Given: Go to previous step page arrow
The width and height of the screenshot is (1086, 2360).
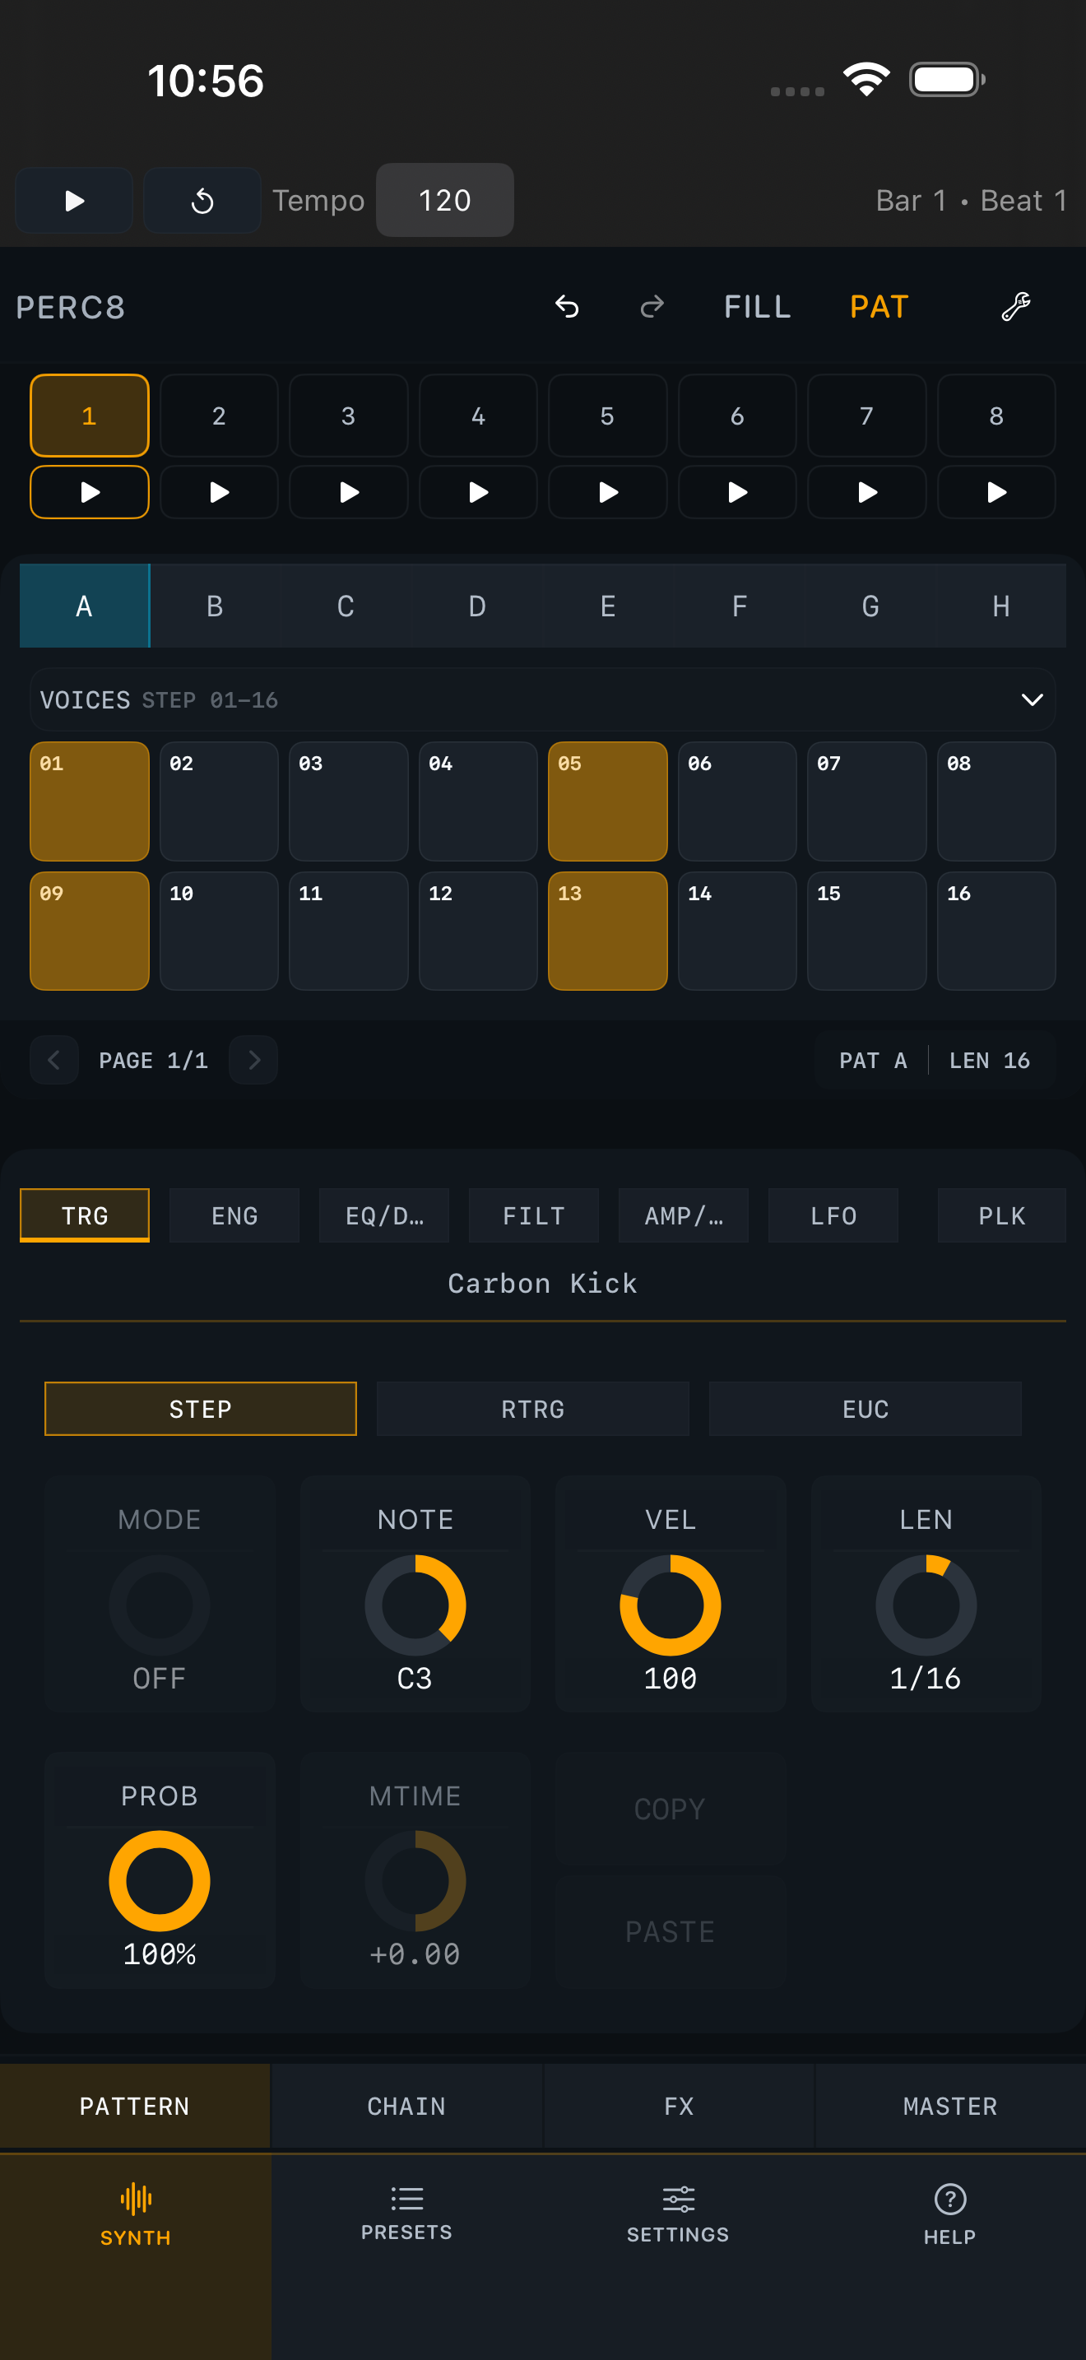Looking at the screenshot, I should tap(54, 1060).
